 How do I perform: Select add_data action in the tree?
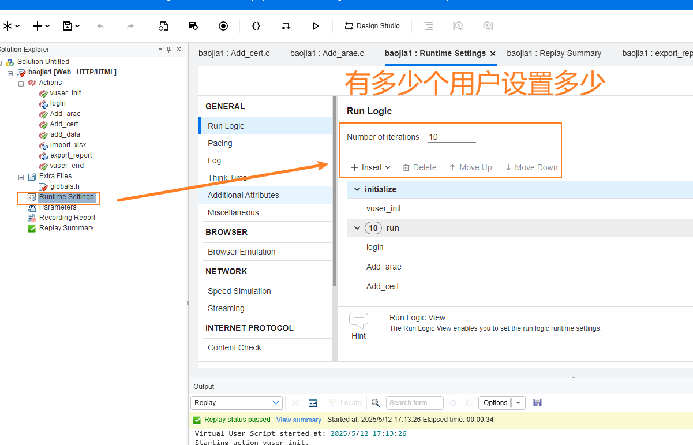(65, 134)
